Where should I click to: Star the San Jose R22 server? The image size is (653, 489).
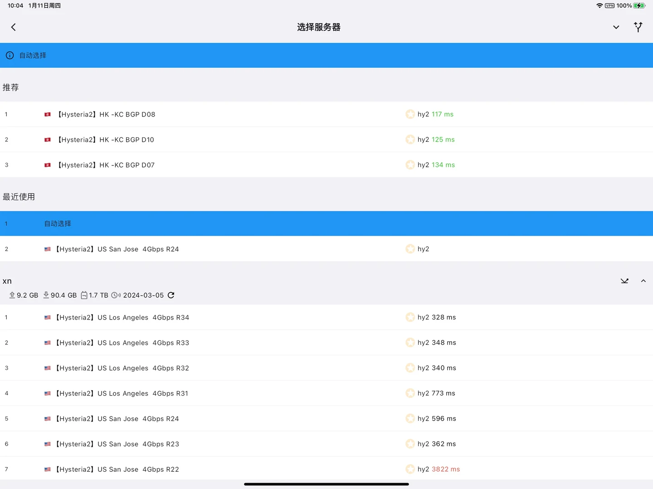(x=410, y=469)
